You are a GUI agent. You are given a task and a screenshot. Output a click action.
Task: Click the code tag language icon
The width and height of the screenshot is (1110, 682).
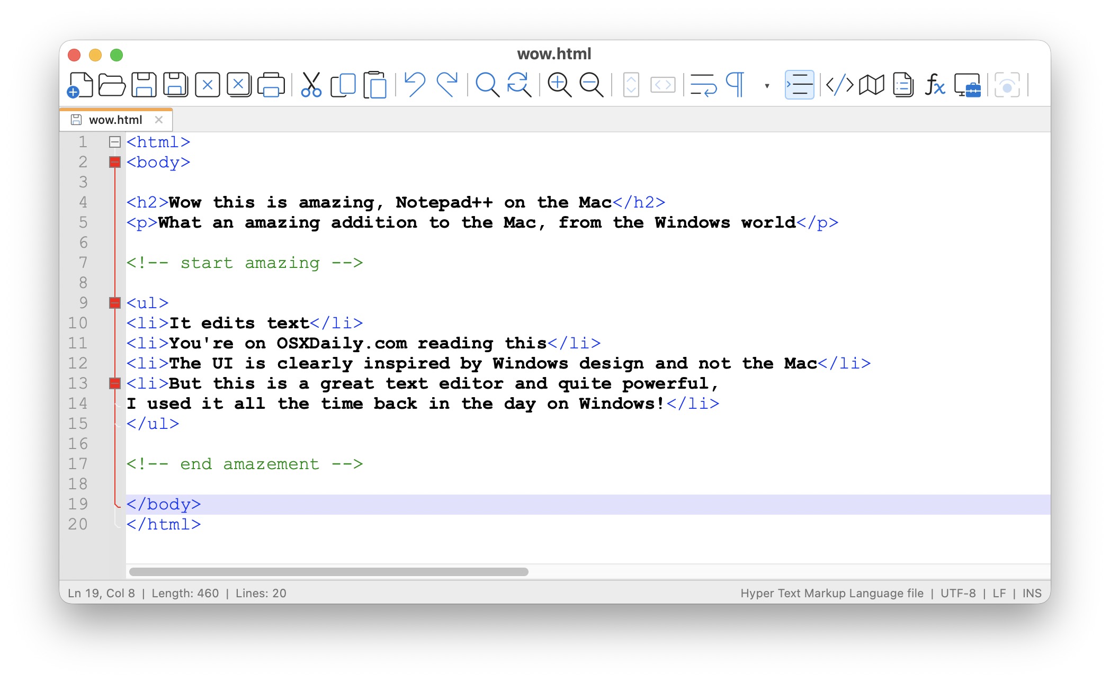(x=839, y=85)
